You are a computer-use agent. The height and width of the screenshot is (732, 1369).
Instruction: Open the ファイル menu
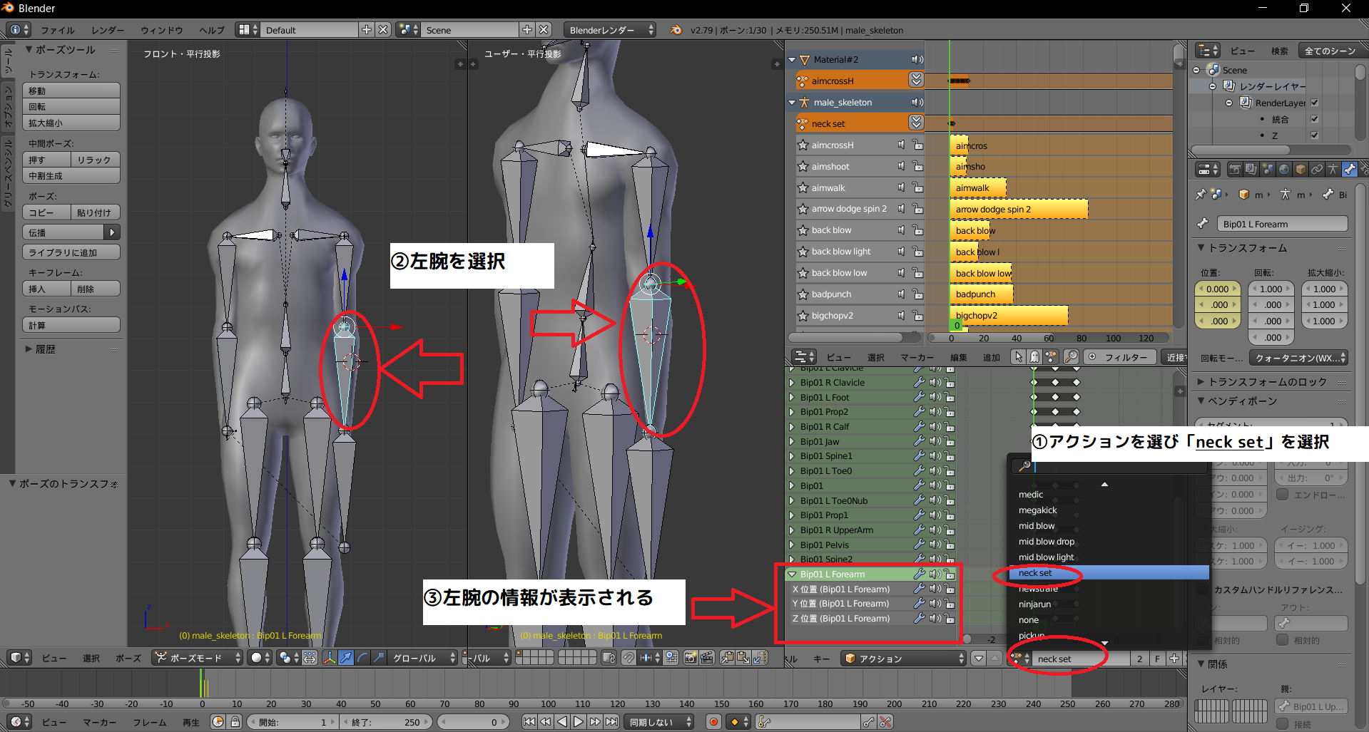pos(58,30)
